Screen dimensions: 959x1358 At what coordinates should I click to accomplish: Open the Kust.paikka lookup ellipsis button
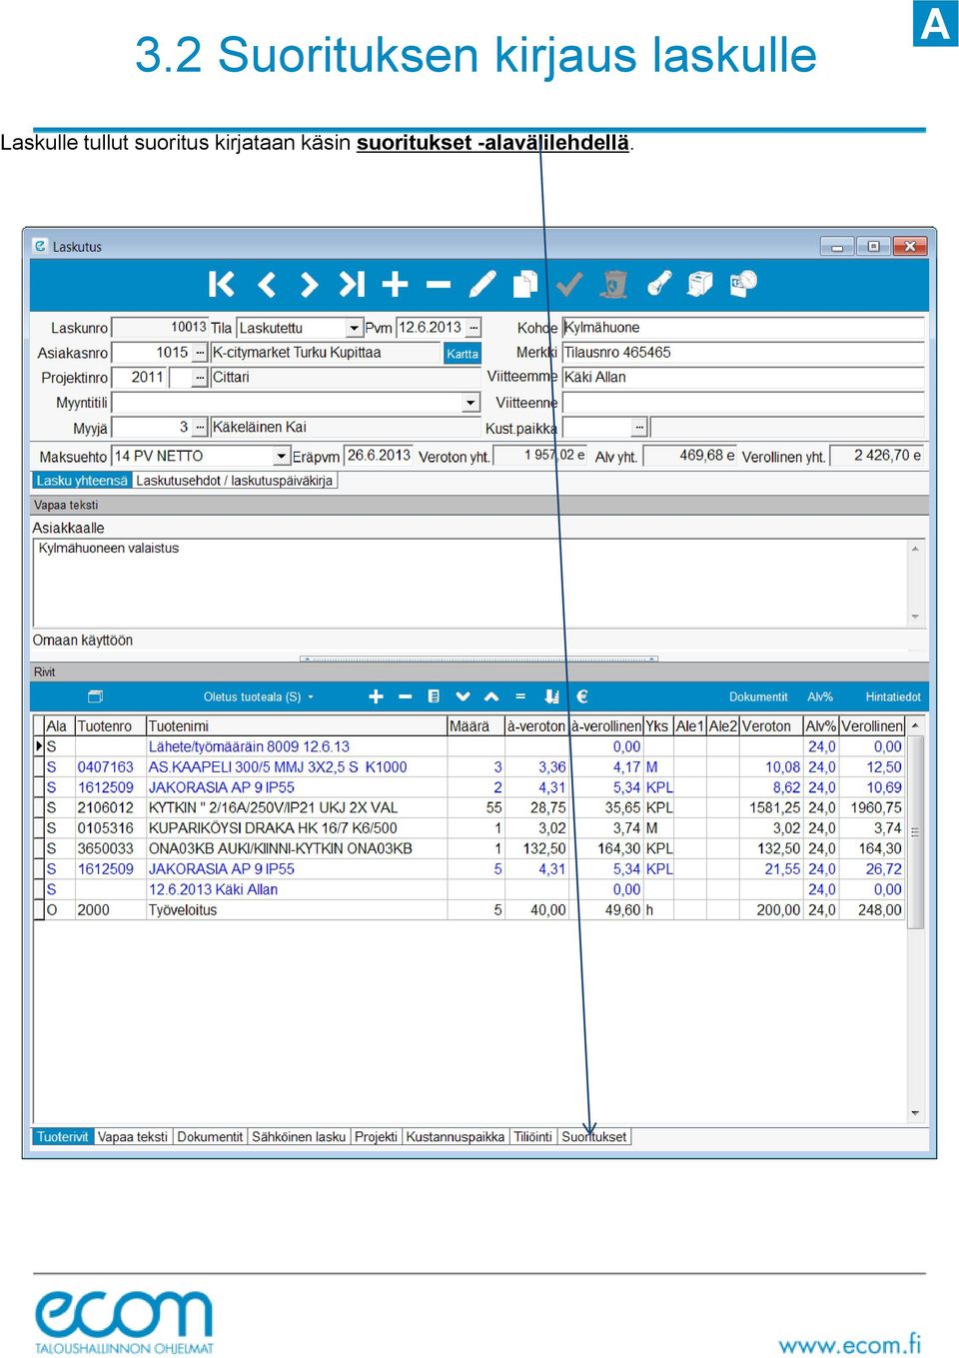tap(640, 428)
